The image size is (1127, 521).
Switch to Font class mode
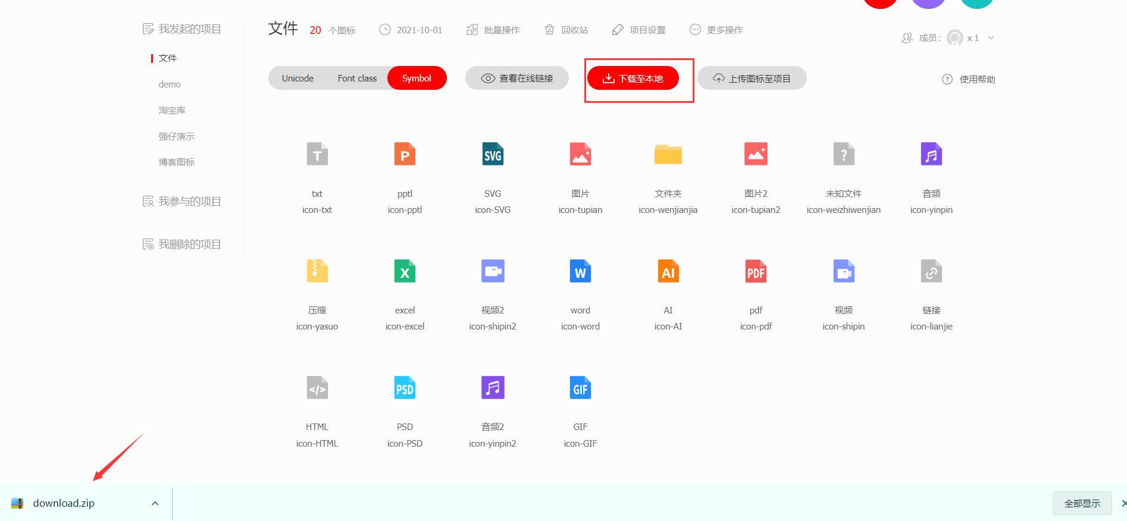pyautogui.click(x=357, y=79)
